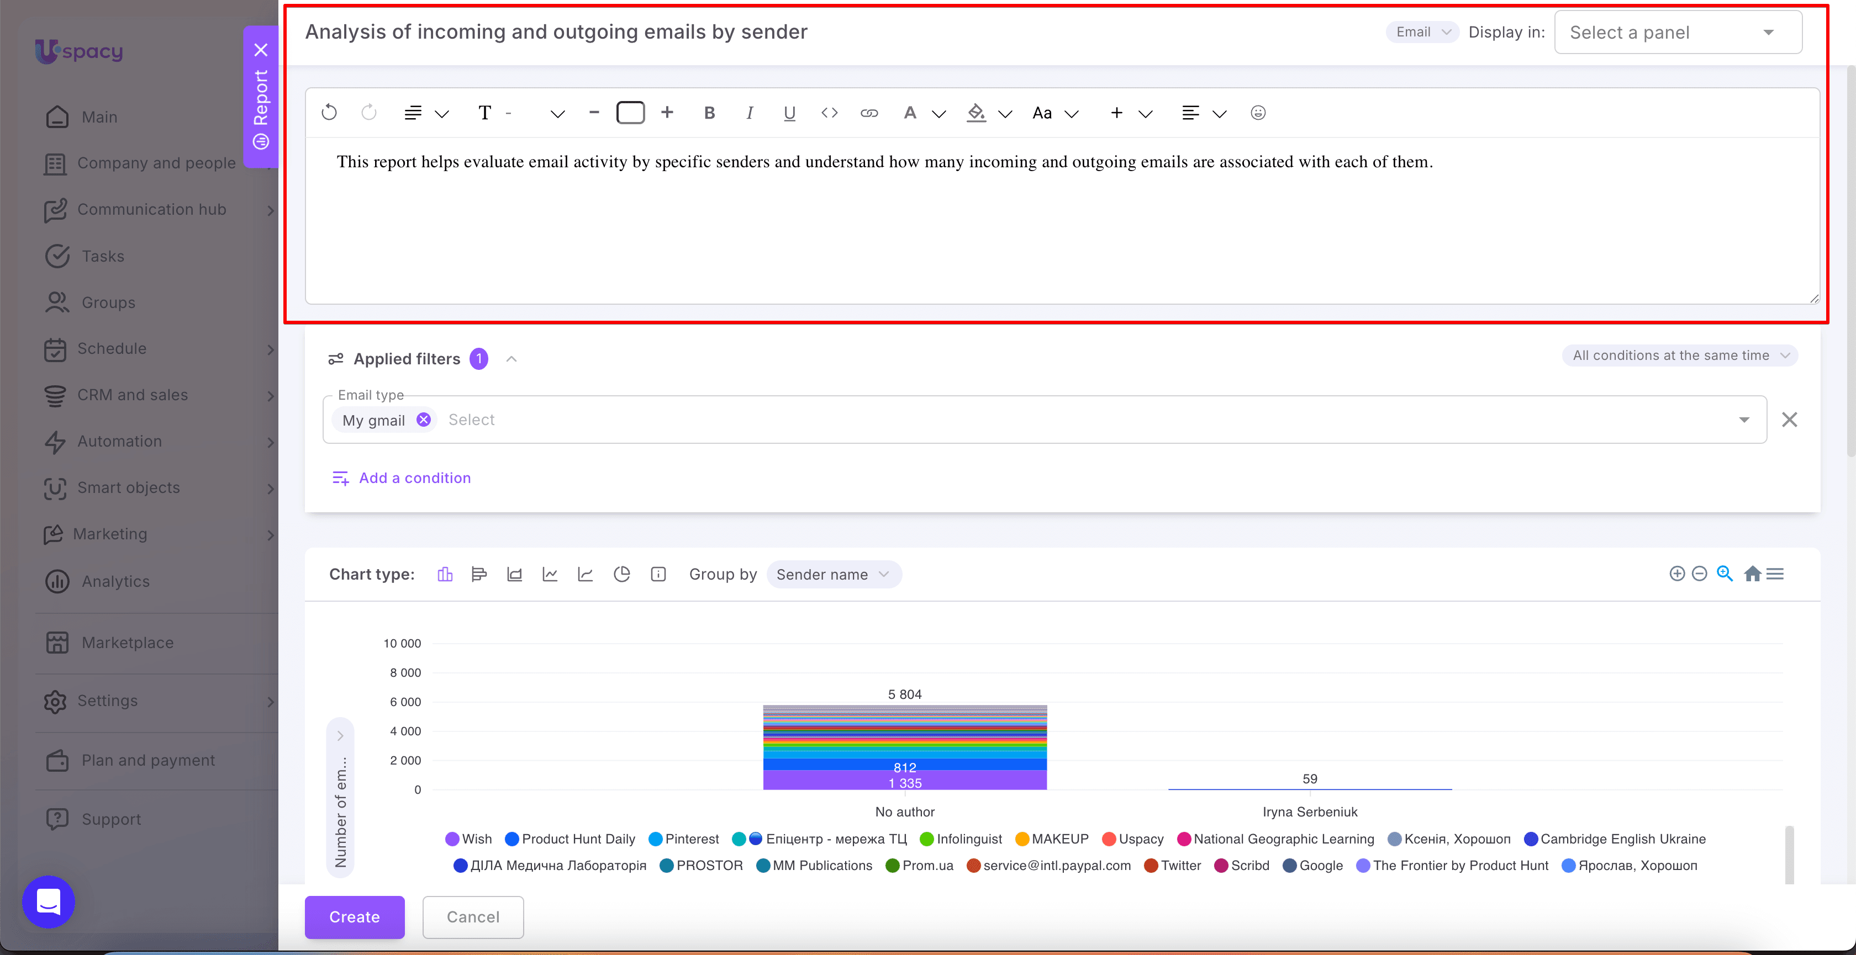
Task: Open the Select a panel dropdown
Action: point(1678,33)
